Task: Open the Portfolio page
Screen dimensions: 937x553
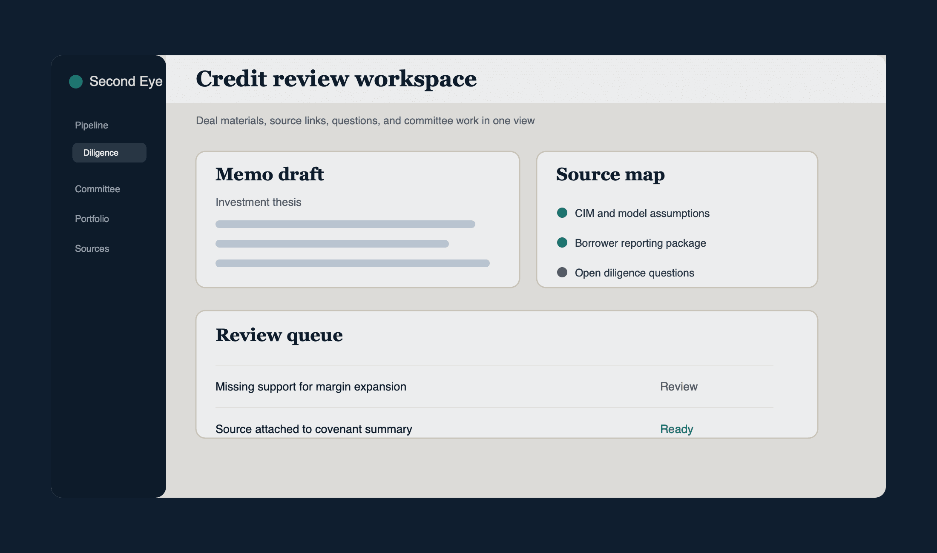Action: coord(92,219)
